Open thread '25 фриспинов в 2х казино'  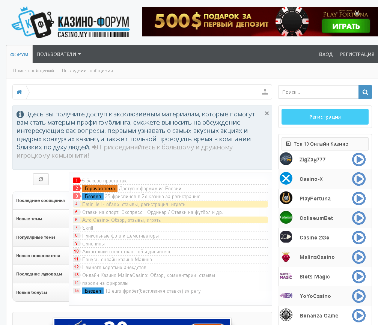[153, 197]
